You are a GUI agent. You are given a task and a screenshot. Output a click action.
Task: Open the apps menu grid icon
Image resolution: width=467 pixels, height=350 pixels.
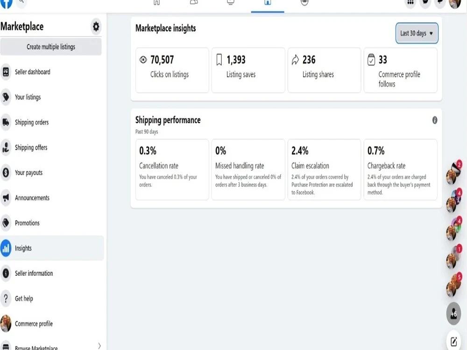click(x=410, y=2)
